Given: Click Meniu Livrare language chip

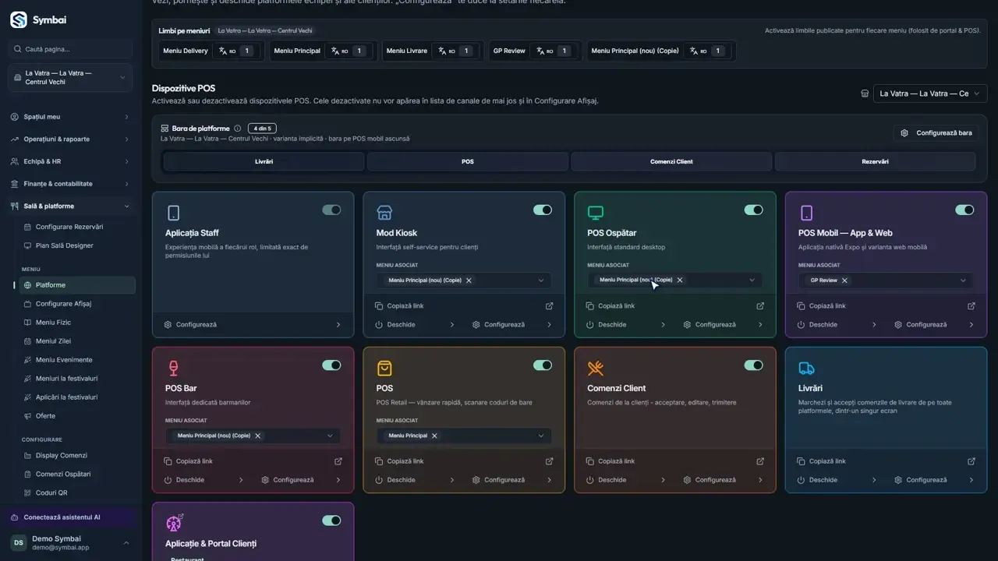Looking at the screenshot, I should (432, 51).
